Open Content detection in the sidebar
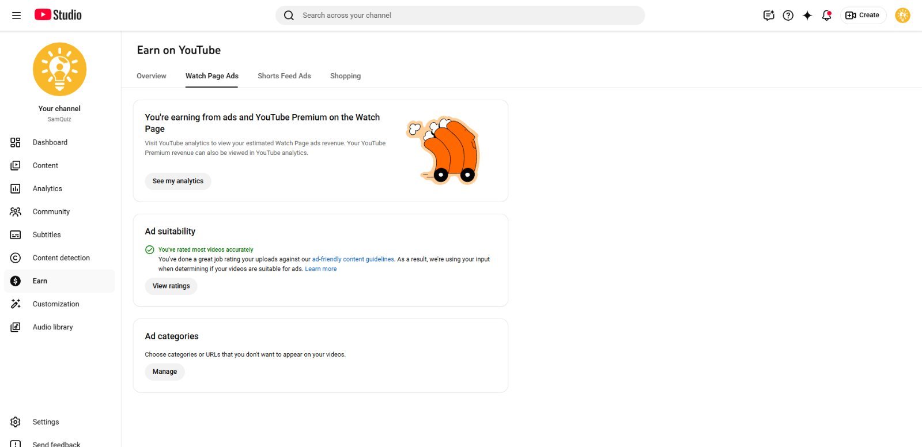The height and width of the screenshot is (447, 922). pyautogui.click(x=59, y=257)
